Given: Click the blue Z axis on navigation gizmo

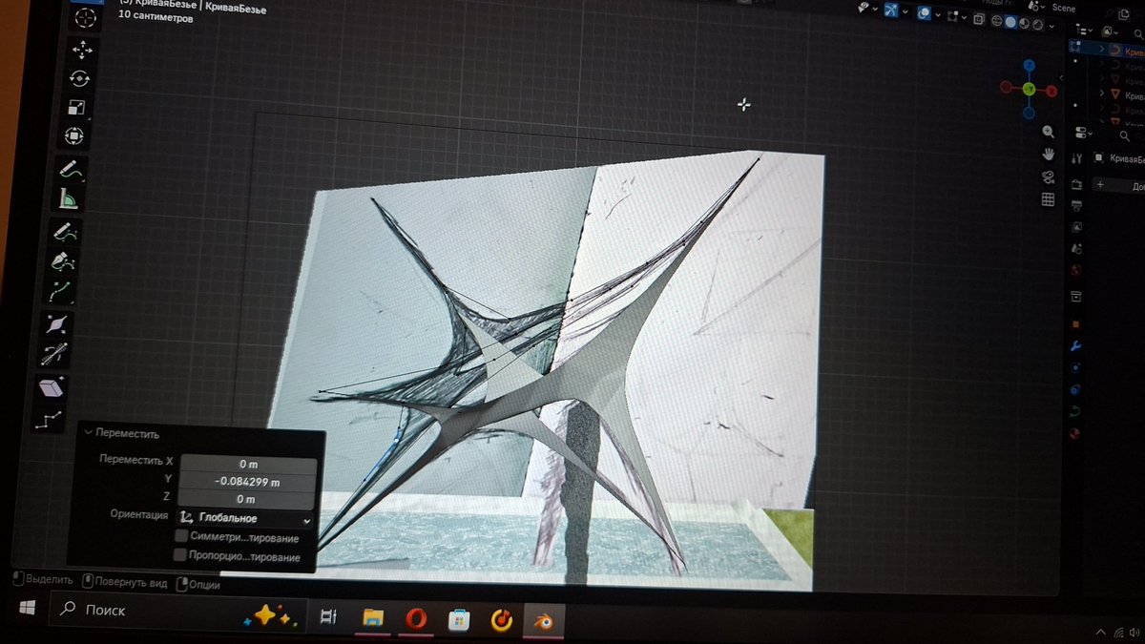Looking at the screenshot, I should [x=1030, y=65].
